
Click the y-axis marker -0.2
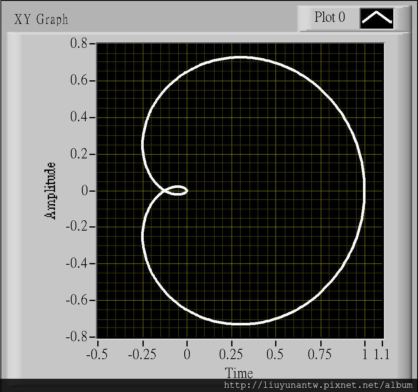pos(76,227)
